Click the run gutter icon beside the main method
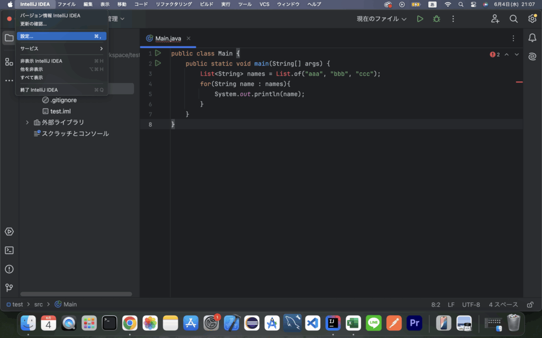Image resolution: width=542 pixels, height=338 pixels. pos(158,63)
